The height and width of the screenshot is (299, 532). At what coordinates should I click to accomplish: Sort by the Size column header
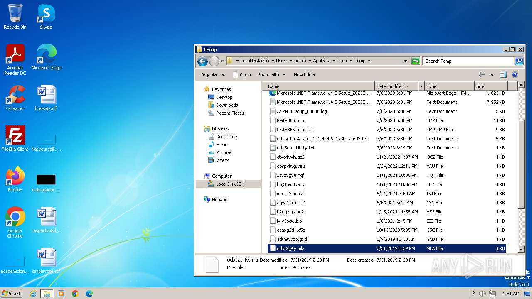tap(491, 86)
